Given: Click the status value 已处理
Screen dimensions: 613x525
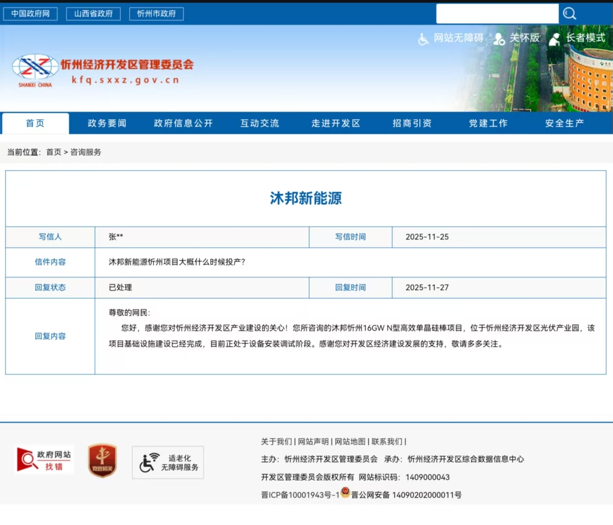Looking at the screenshot, I should click(x=120, y=288).
